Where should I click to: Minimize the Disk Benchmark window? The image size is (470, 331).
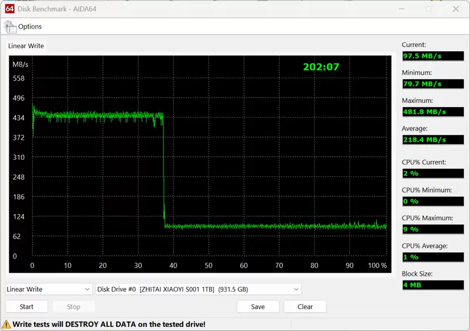[402, 9]
